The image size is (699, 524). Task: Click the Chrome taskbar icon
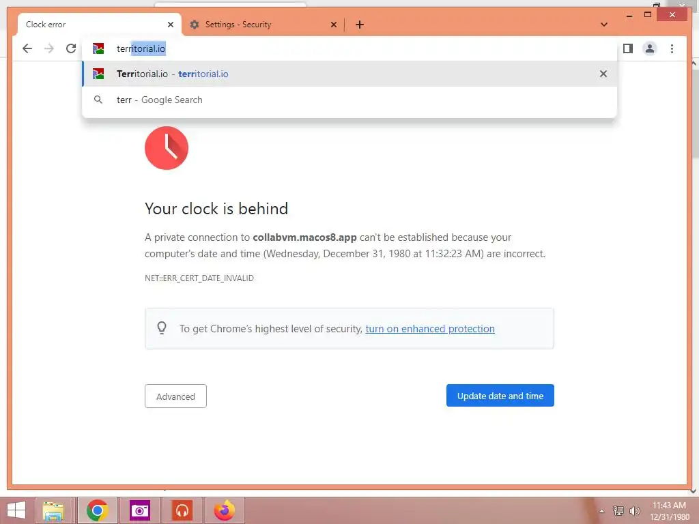tap(97, 510)
